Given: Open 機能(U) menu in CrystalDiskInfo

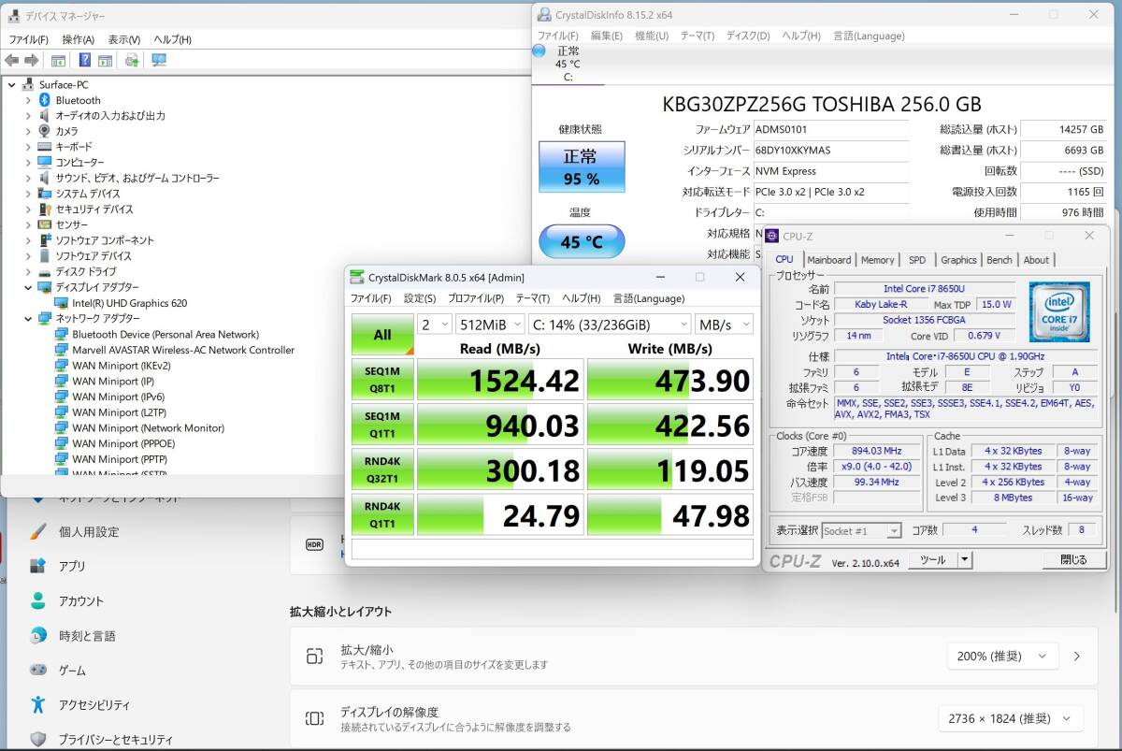Looking at the screenshot, I should click(652, 36).
